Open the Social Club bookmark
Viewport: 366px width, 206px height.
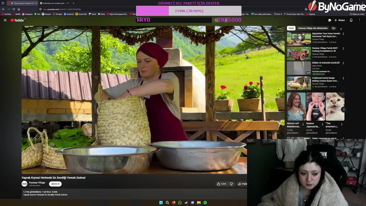tap(81, 14)
